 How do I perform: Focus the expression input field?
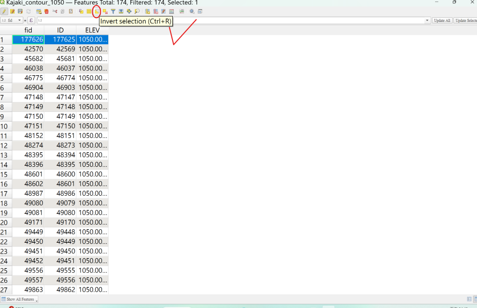pyautogui.click(x=231, y=21)
